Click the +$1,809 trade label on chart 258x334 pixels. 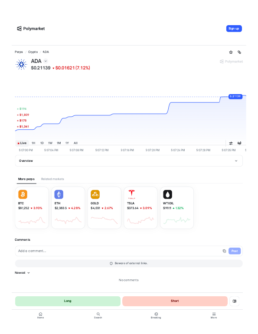(x=23, y=115)
